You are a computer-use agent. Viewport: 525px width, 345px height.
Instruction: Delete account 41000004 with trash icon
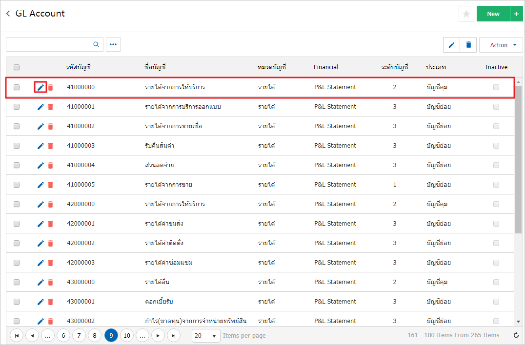[x=51, y=166]
